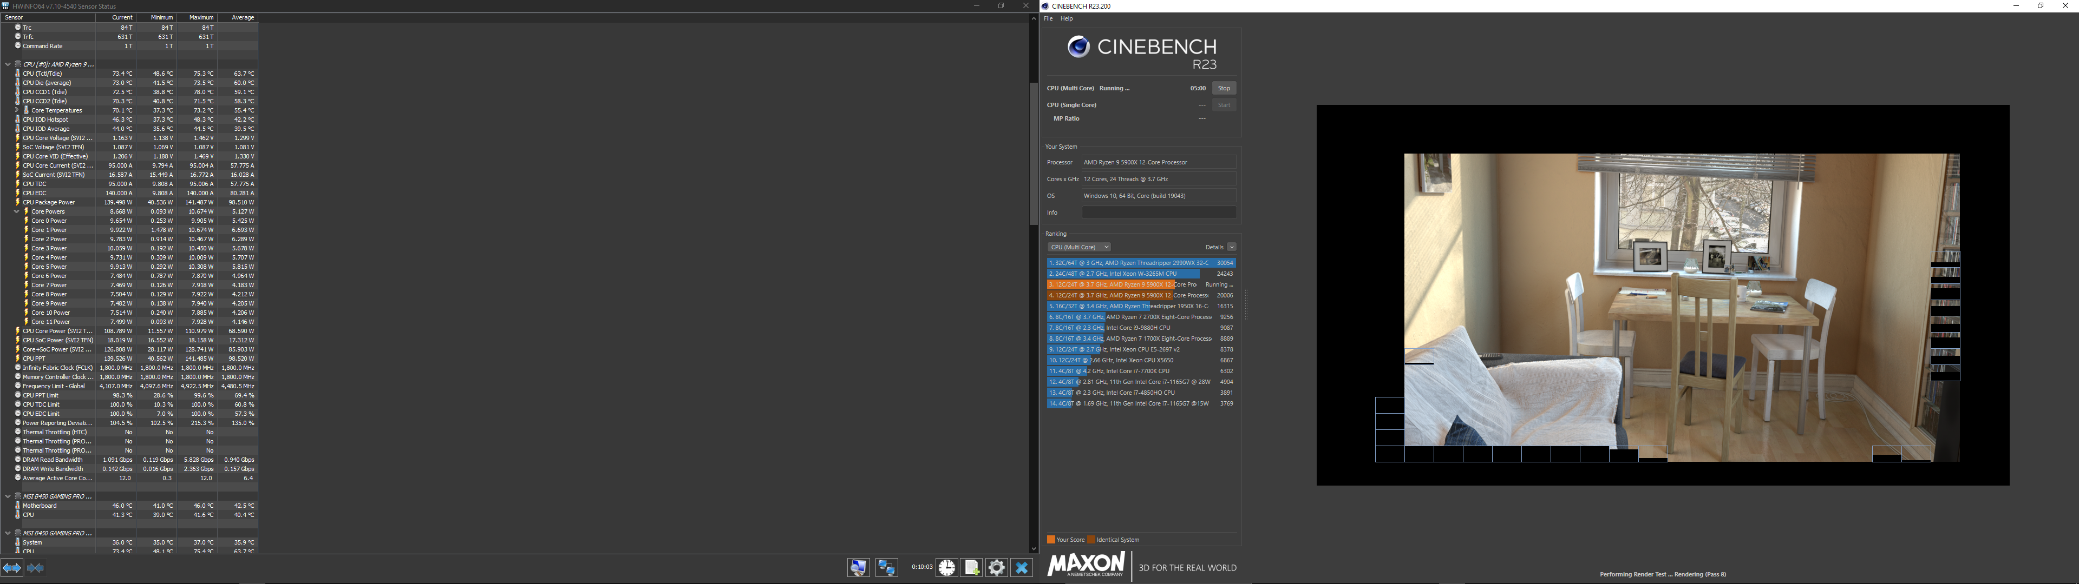Image resolution: width=2079 pixels, height=584 pixels.
Task: Collapse the Core Powers sensor group
Action: point(17,211)
